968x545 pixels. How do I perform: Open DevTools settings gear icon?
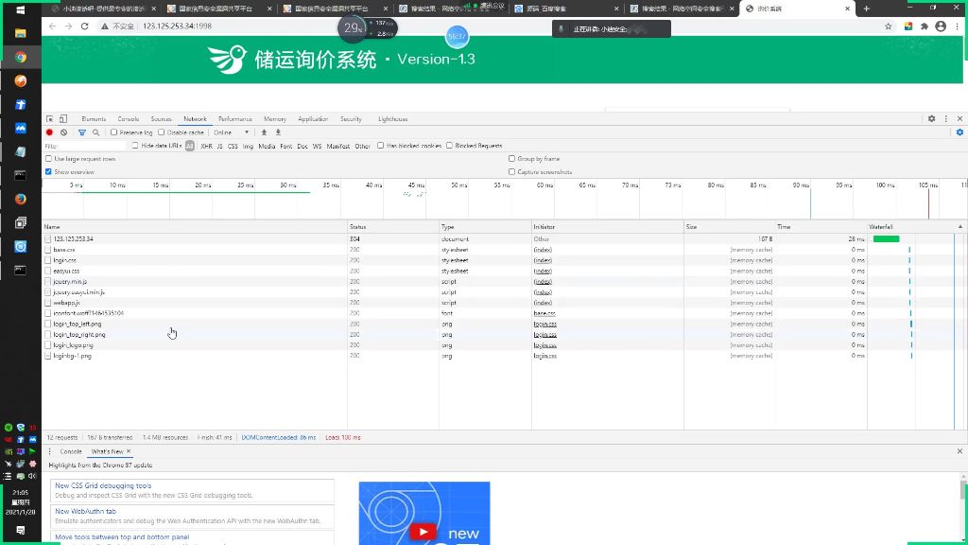[x=931, y=118]
